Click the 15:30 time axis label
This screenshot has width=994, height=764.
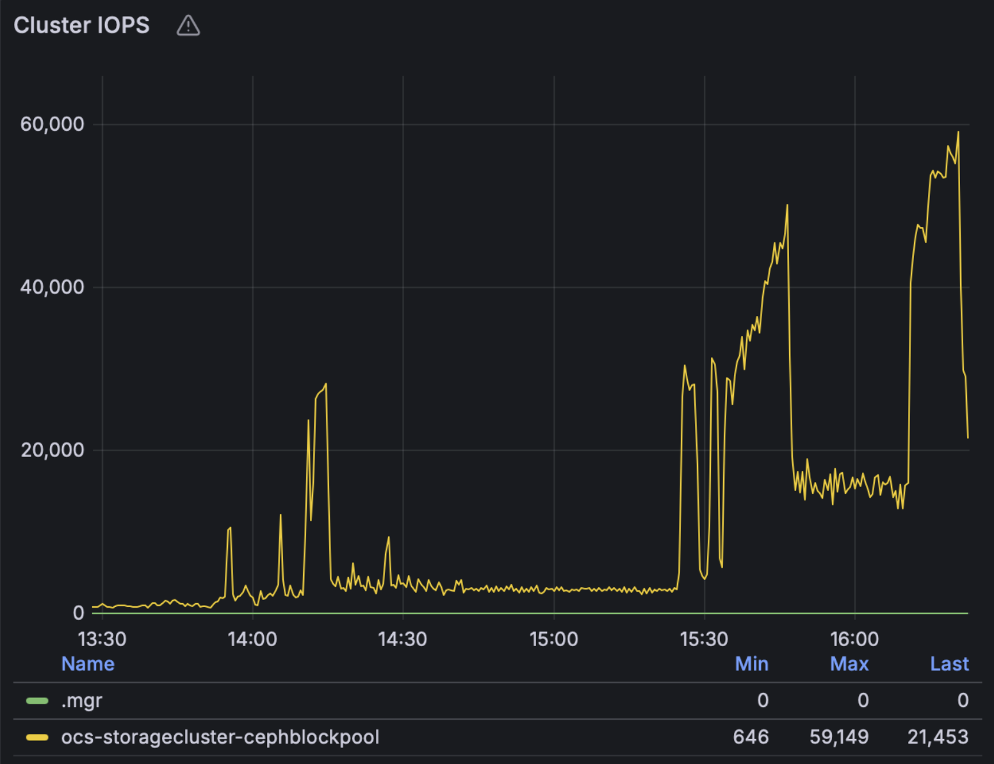(704, 639)
